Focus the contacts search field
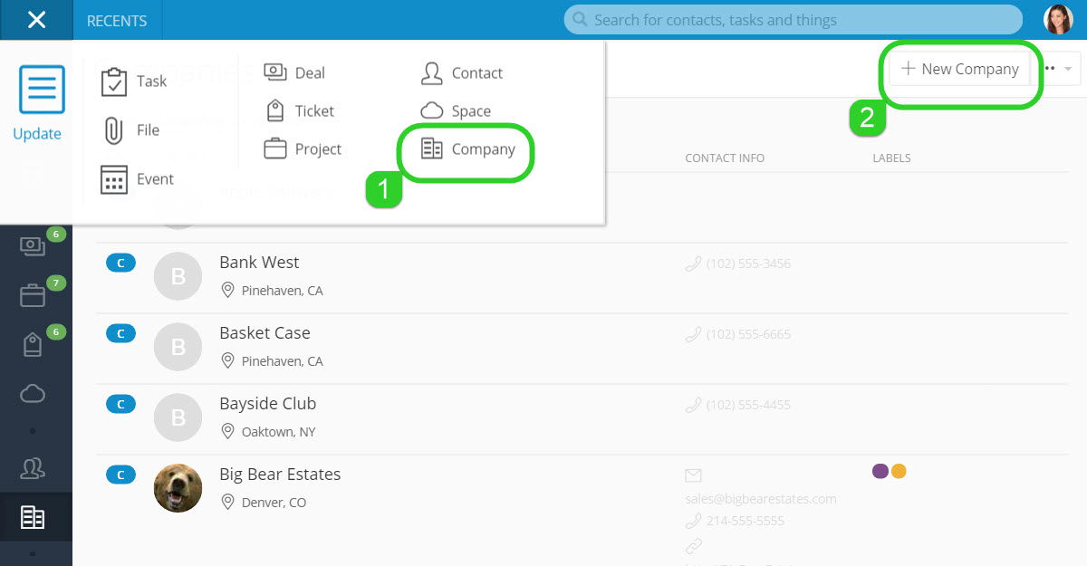Viewport: 1087px width, 566px height. click(x=793, y=20)
